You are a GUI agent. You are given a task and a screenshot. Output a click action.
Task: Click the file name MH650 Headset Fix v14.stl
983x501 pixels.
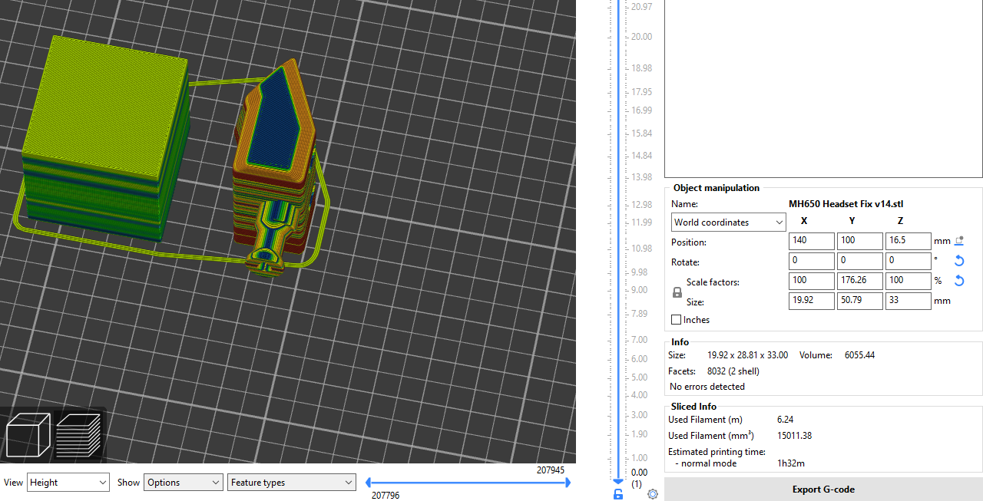847,204
